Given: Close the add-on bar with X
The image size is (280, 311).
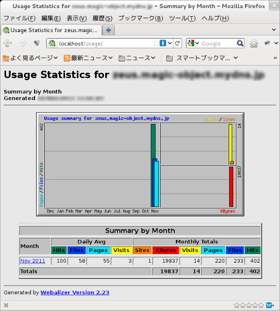Looking at the screenshot, I should click(6, 305).
